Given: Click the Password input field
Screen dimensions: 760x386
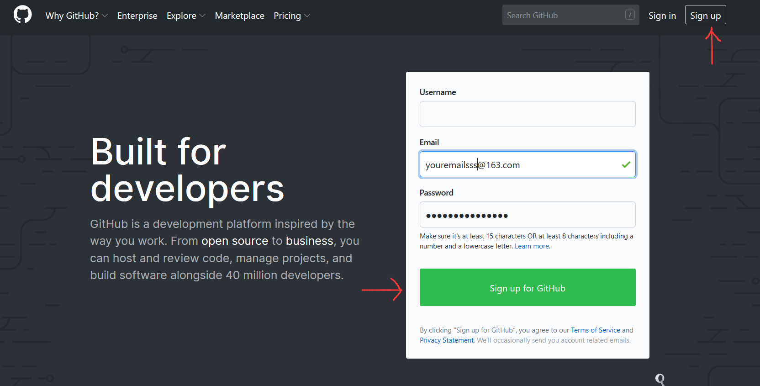Looking at the screenshot, I should [x=528, y=215].
